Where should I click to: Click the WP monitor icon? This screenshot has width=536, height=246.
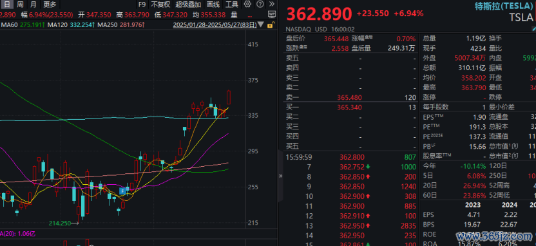click(x=272, y=14)
